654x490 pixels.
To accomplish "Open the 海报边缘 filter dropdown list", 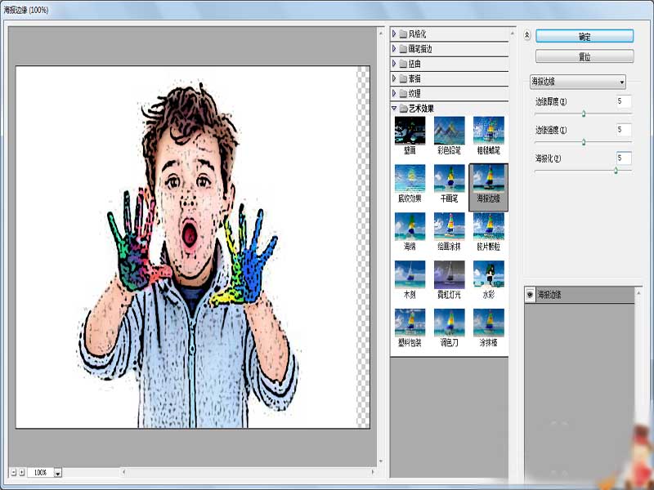I will pyautogui.click(x=578, y=82).
